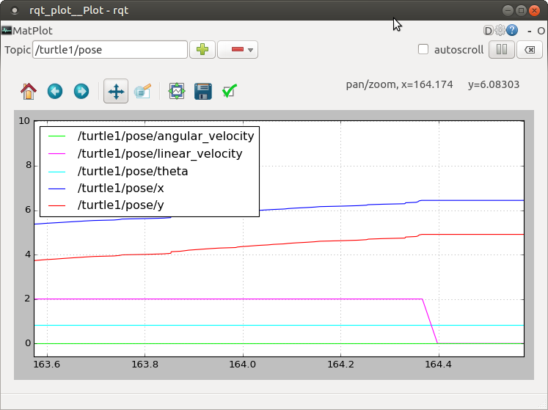This screenshot has width=548, height=410.
Task: Enable the autoscroll checkbox
Action: (423, 49)
